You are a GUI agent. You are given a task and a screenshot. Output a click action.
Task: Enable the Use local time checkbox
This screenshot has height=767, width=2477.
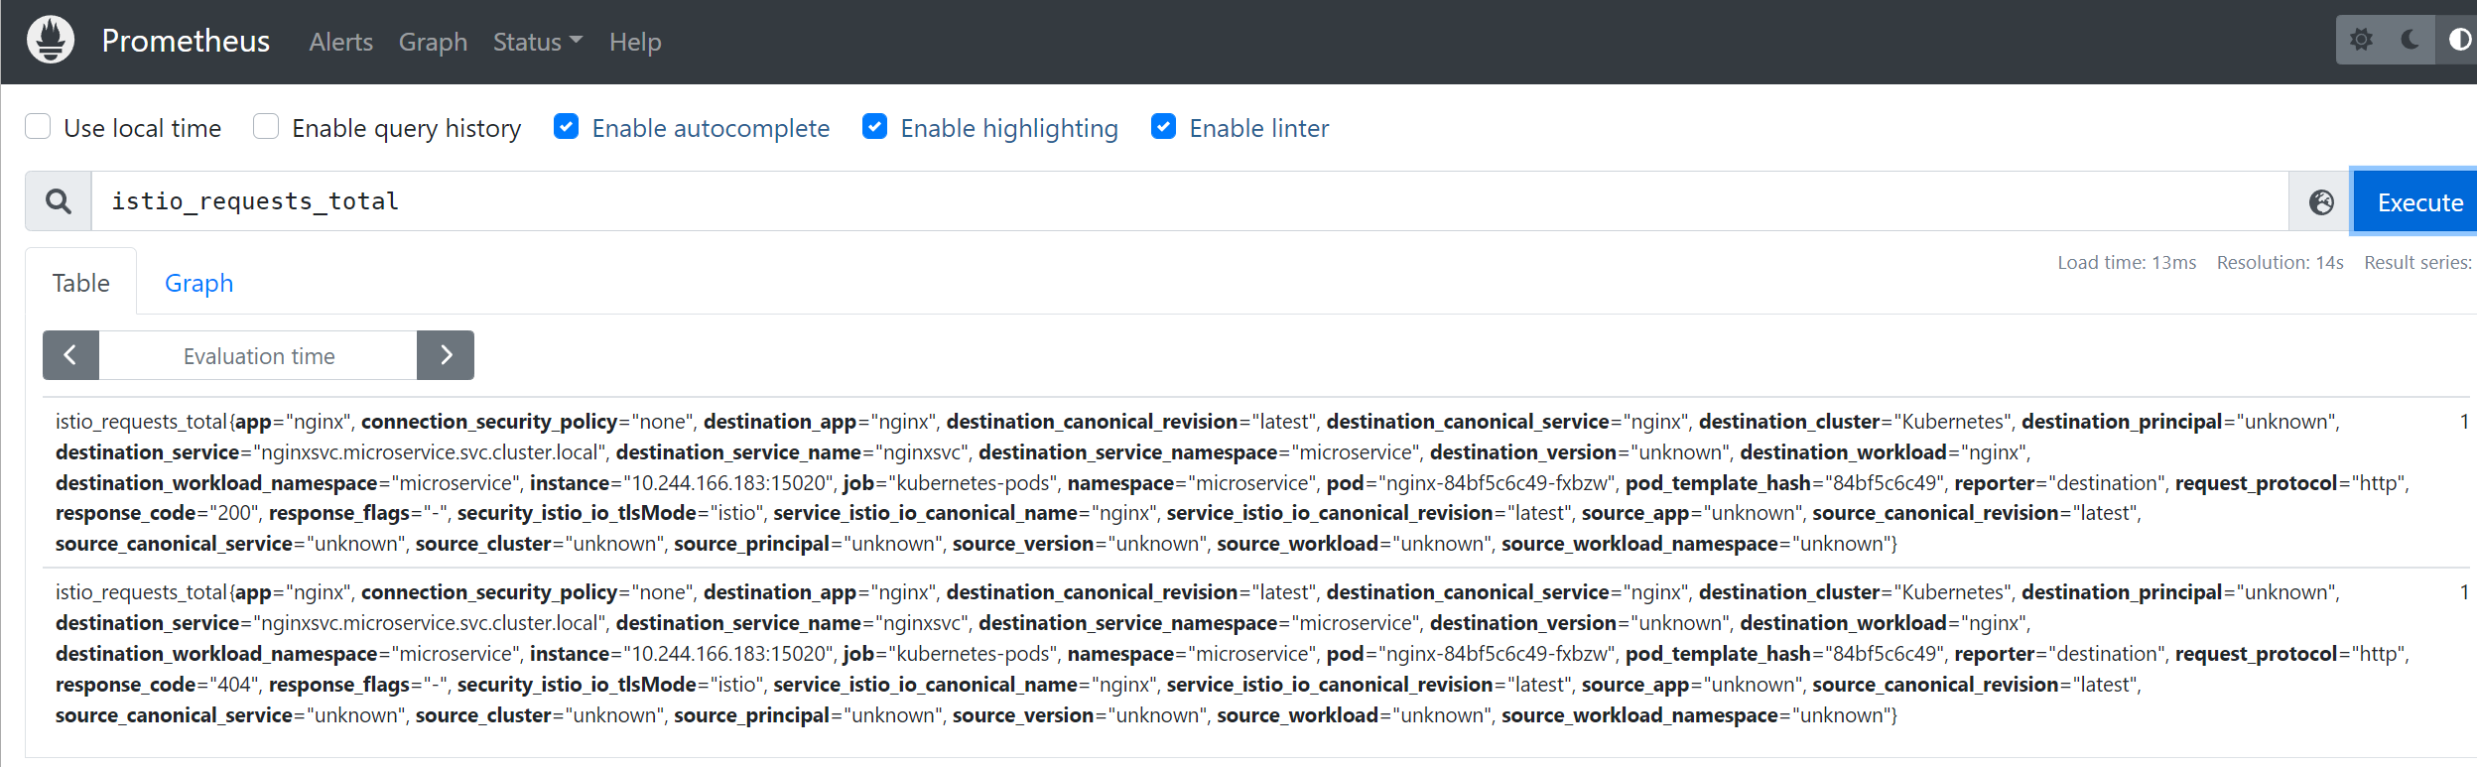point(38,127)
